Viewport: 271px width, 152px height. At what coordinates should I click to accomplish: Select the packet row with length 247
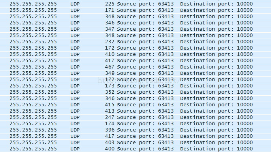click(x=135, y=117)
